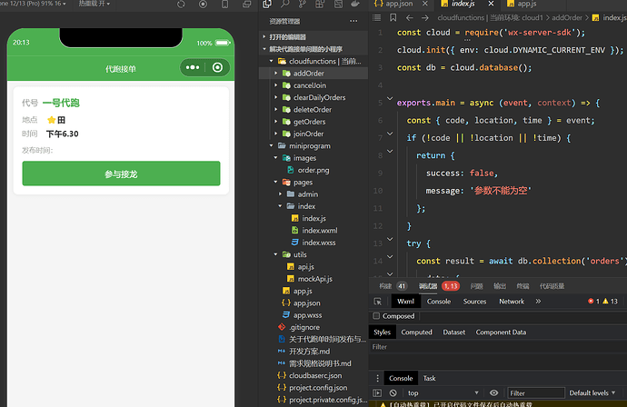Screen dimensions: 627x407
Task: Click the addOrder breadcrumb segment in the editor
Action: [x=567, y=17]
